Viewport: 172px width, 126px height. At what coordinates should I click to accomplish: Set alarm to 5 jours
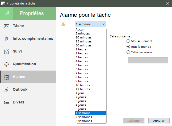pos(90,109)
